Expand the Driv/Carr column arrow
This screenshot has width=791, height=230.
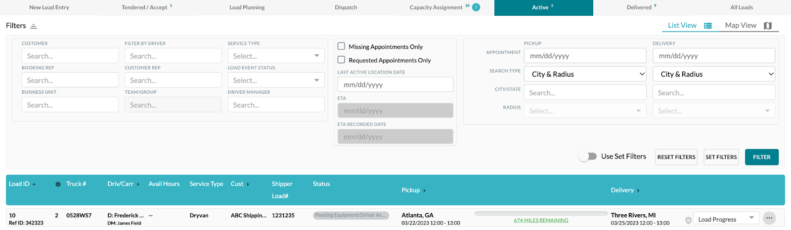pos(138,185)
